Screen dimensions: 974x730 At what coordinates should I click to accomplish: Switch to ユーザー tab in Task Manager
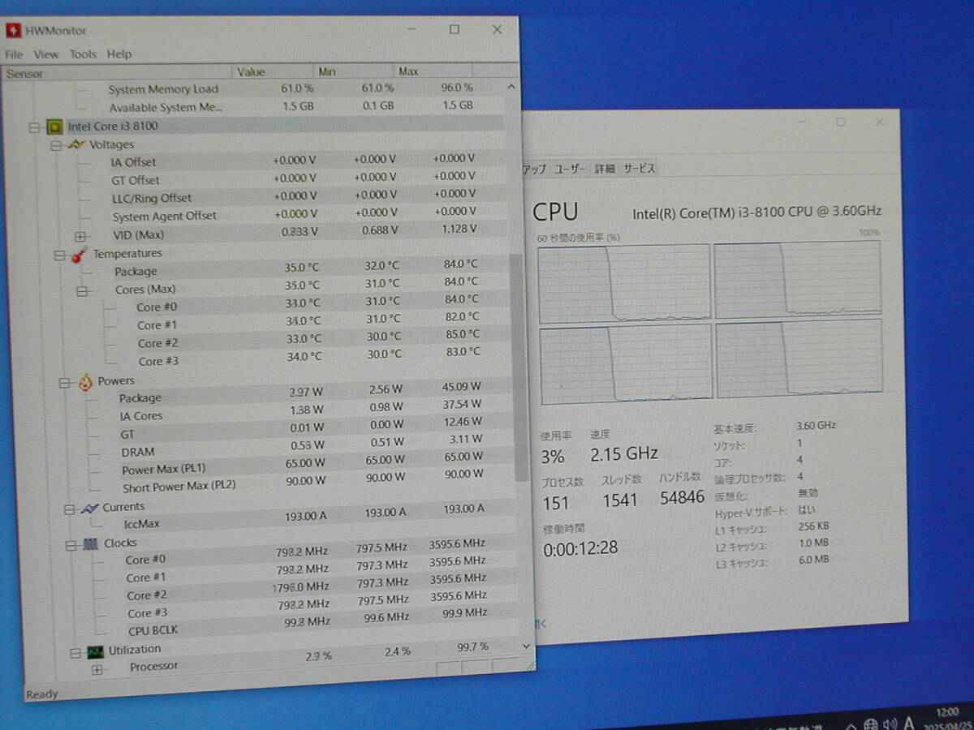coord(570,169)
